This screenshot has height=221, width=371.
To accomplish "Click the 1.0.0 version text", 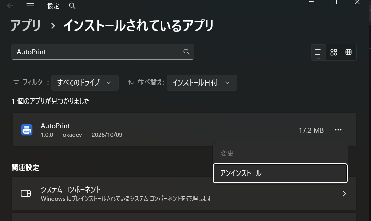I will coord(47,135).
